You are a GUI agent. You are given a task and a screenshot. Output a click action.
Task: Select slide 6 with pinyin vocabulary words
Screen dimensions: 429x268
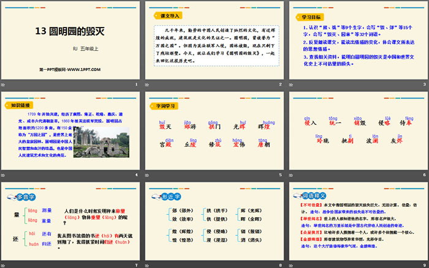pyautogui.click(x=357, y=130)
